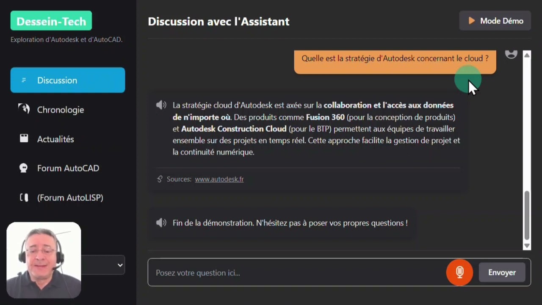Open the www.autodesk.fr source link

pyautogui.click(x=219, y=179)
